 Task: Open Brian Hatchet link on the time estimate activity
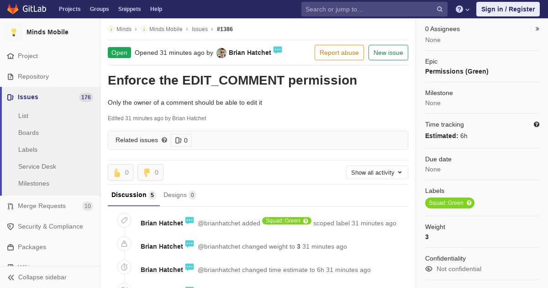[162, 270]
